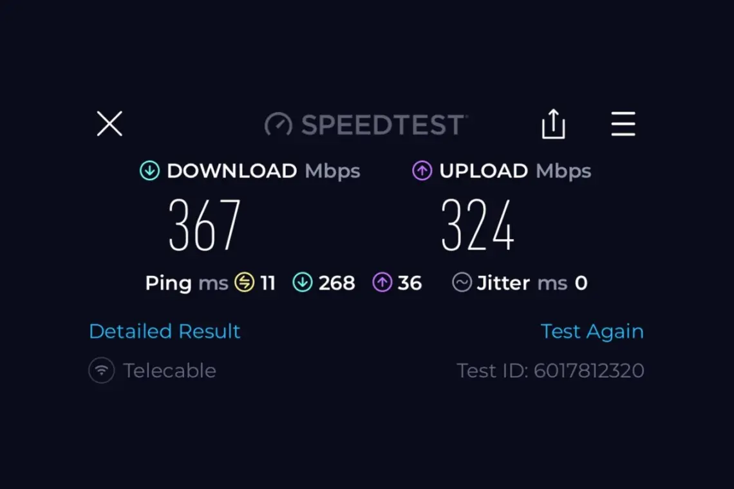Viewport: 734px width, 489px height.
Task: Select the 324 upload speed value
Action: pyautogui.click(x=478, y=225)
